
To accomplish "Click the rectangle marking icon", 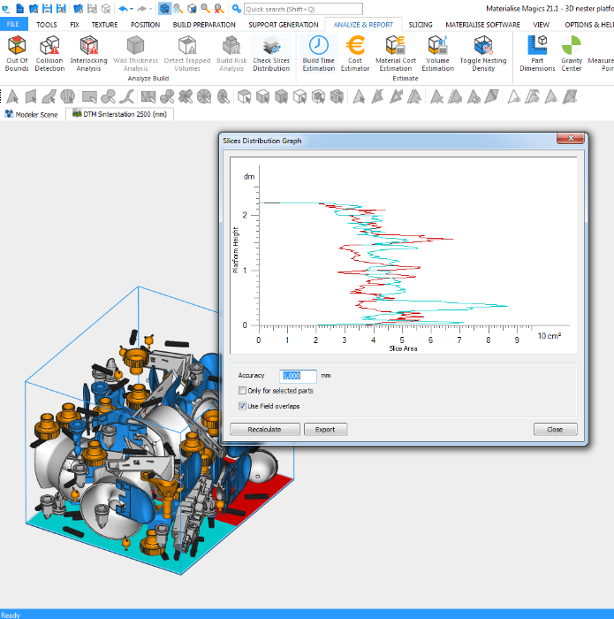I will click(x=89, y=96).
